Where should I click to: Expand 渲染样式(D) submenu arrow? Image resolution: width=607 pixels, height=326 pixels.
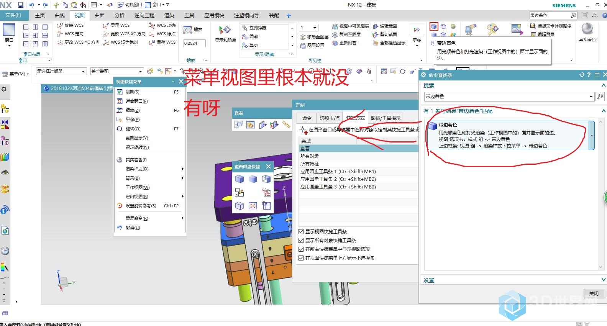tap(182, 169)
